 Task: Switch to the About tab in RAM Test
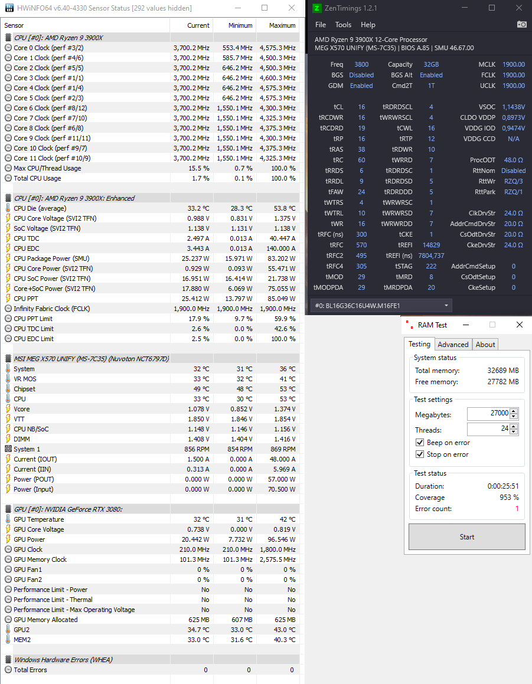coord(485,345)
